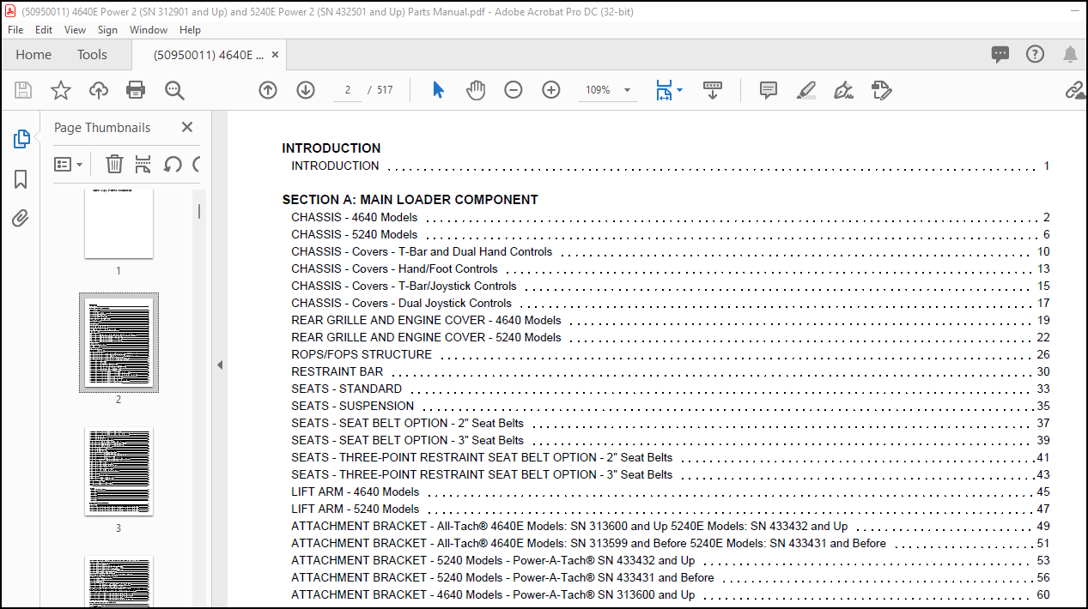Zoom in with the plus icon
Screen dimensions: 1088x609
point(551,90)
